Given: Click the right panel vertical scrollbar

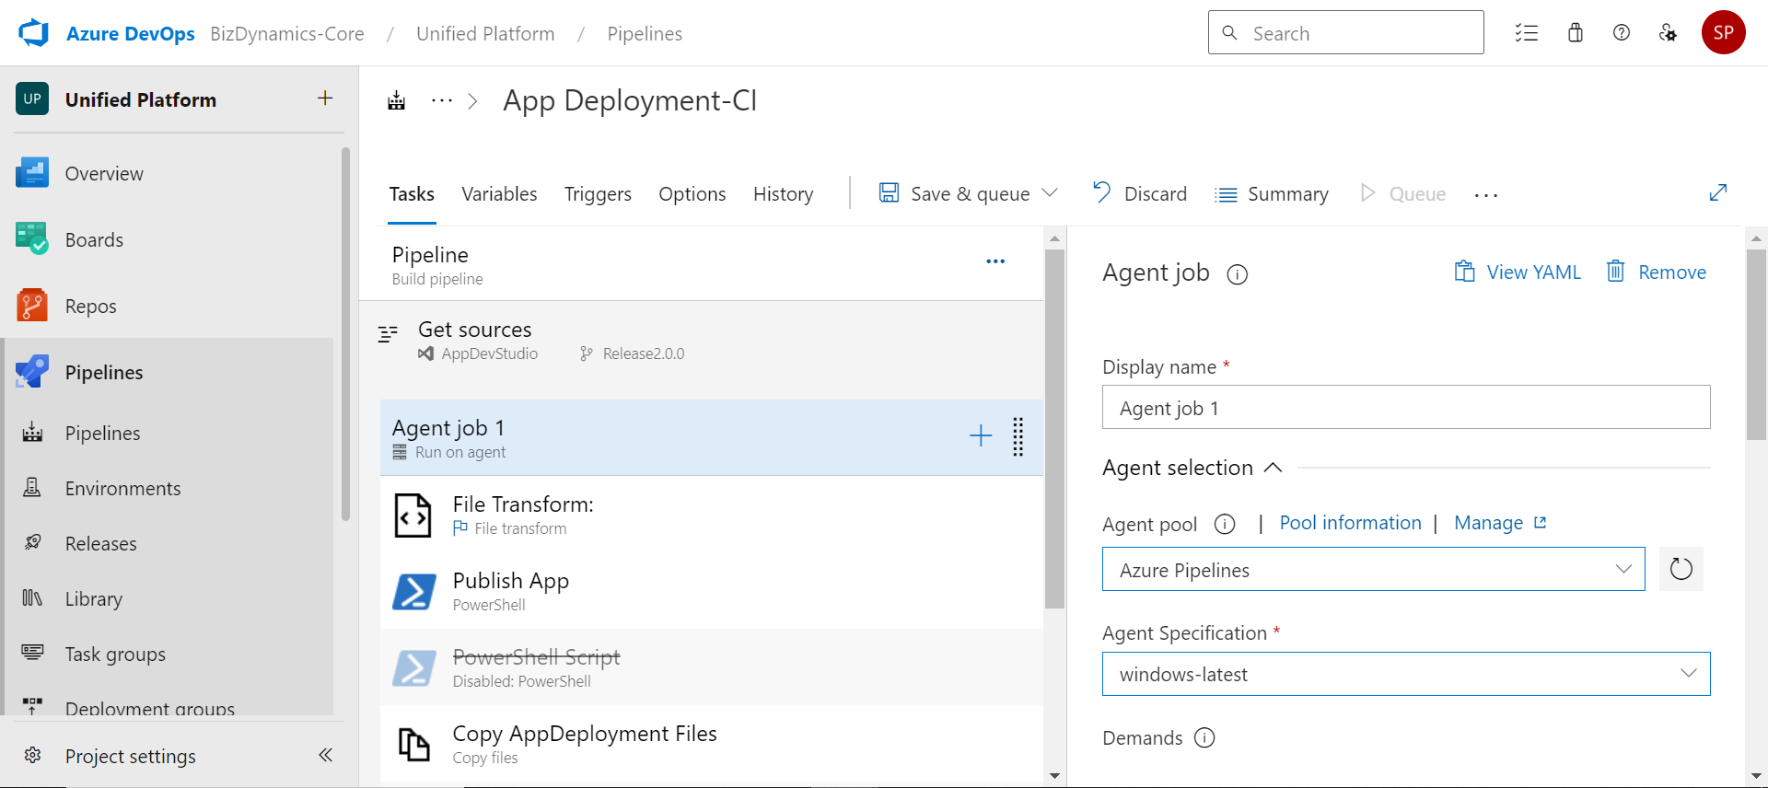Looking at the screenshot, I should coord(1756,345).
